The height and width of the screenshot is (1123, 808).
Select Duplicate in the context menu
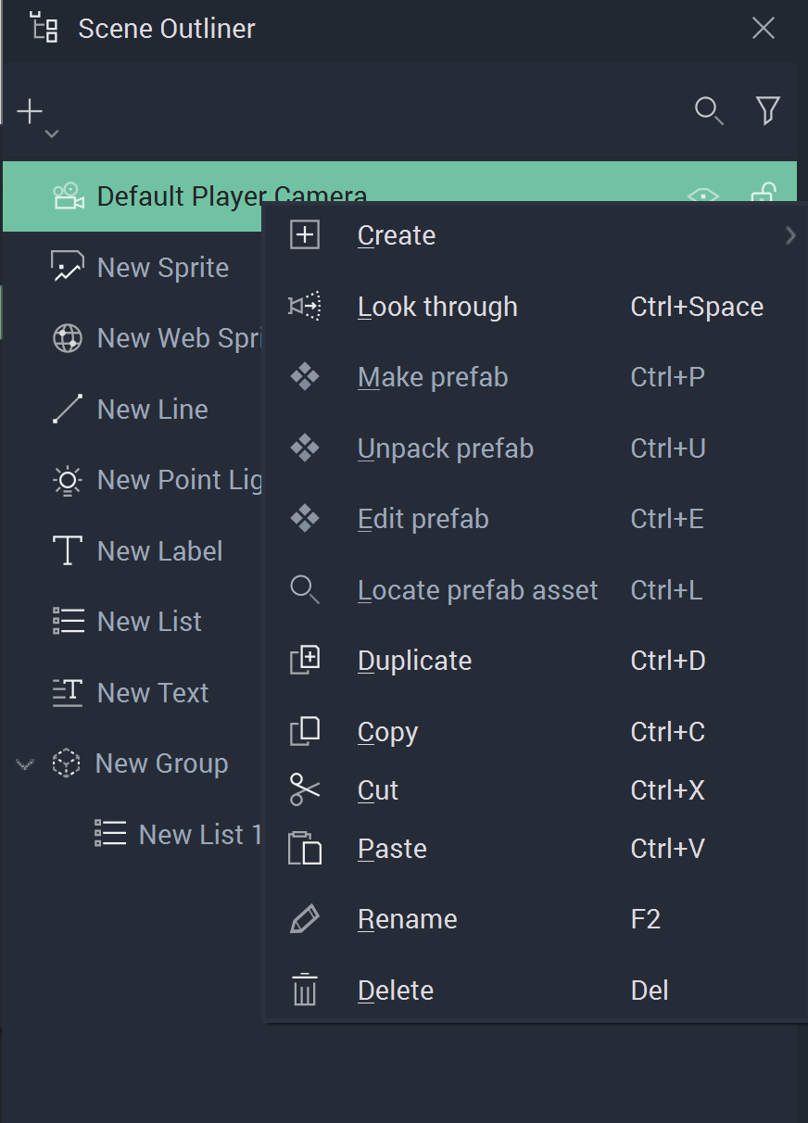coord(414,661)
